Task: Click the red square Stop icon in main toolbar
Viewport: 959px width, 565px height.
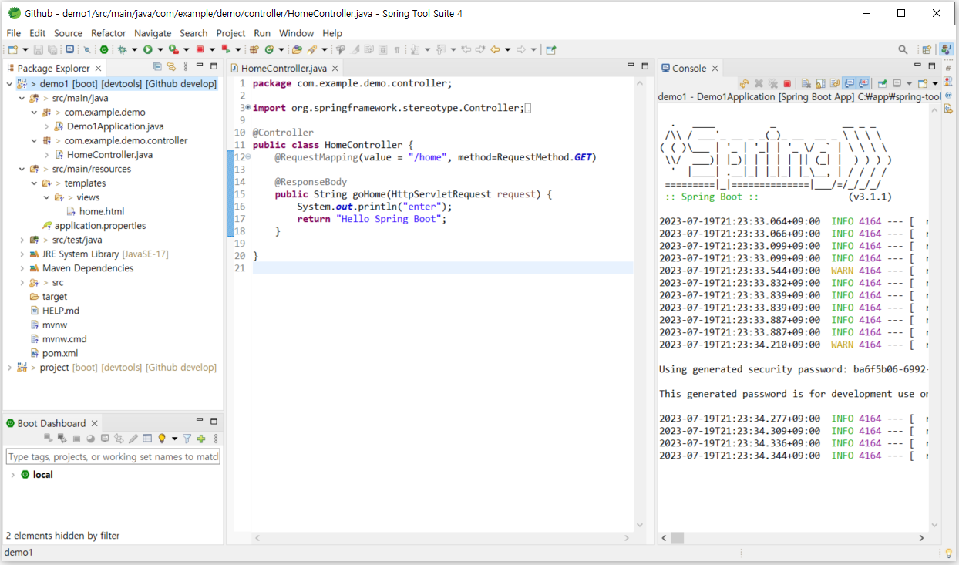Action: click(x=200, y=49)
